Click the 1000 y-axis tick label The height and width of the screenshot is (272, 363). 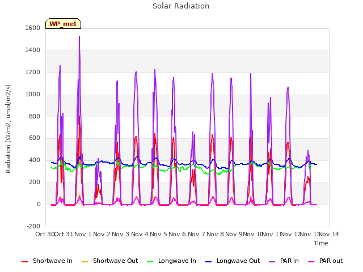tap(33, 95)
